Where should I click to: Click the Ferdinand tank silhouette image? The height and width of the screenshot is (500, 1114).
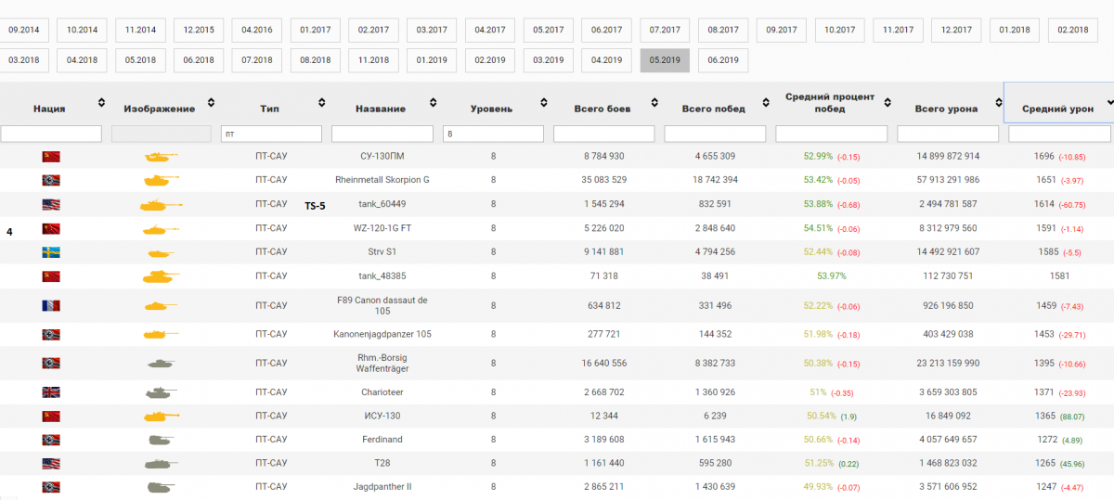[159, 439]
